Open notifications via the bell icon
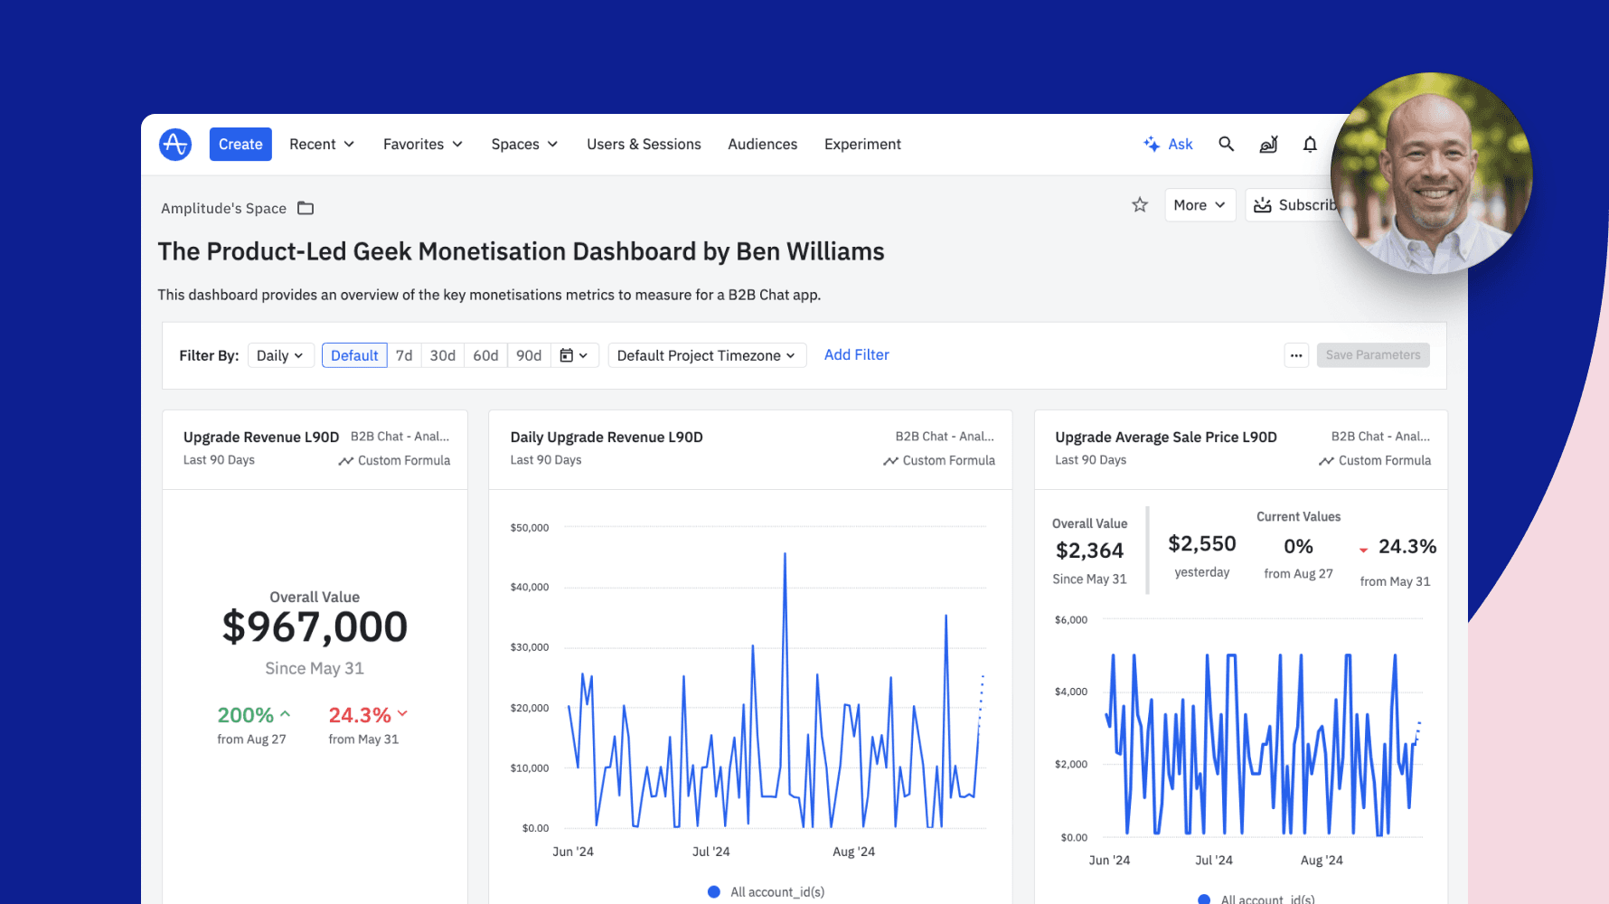 coord(1310,144)
